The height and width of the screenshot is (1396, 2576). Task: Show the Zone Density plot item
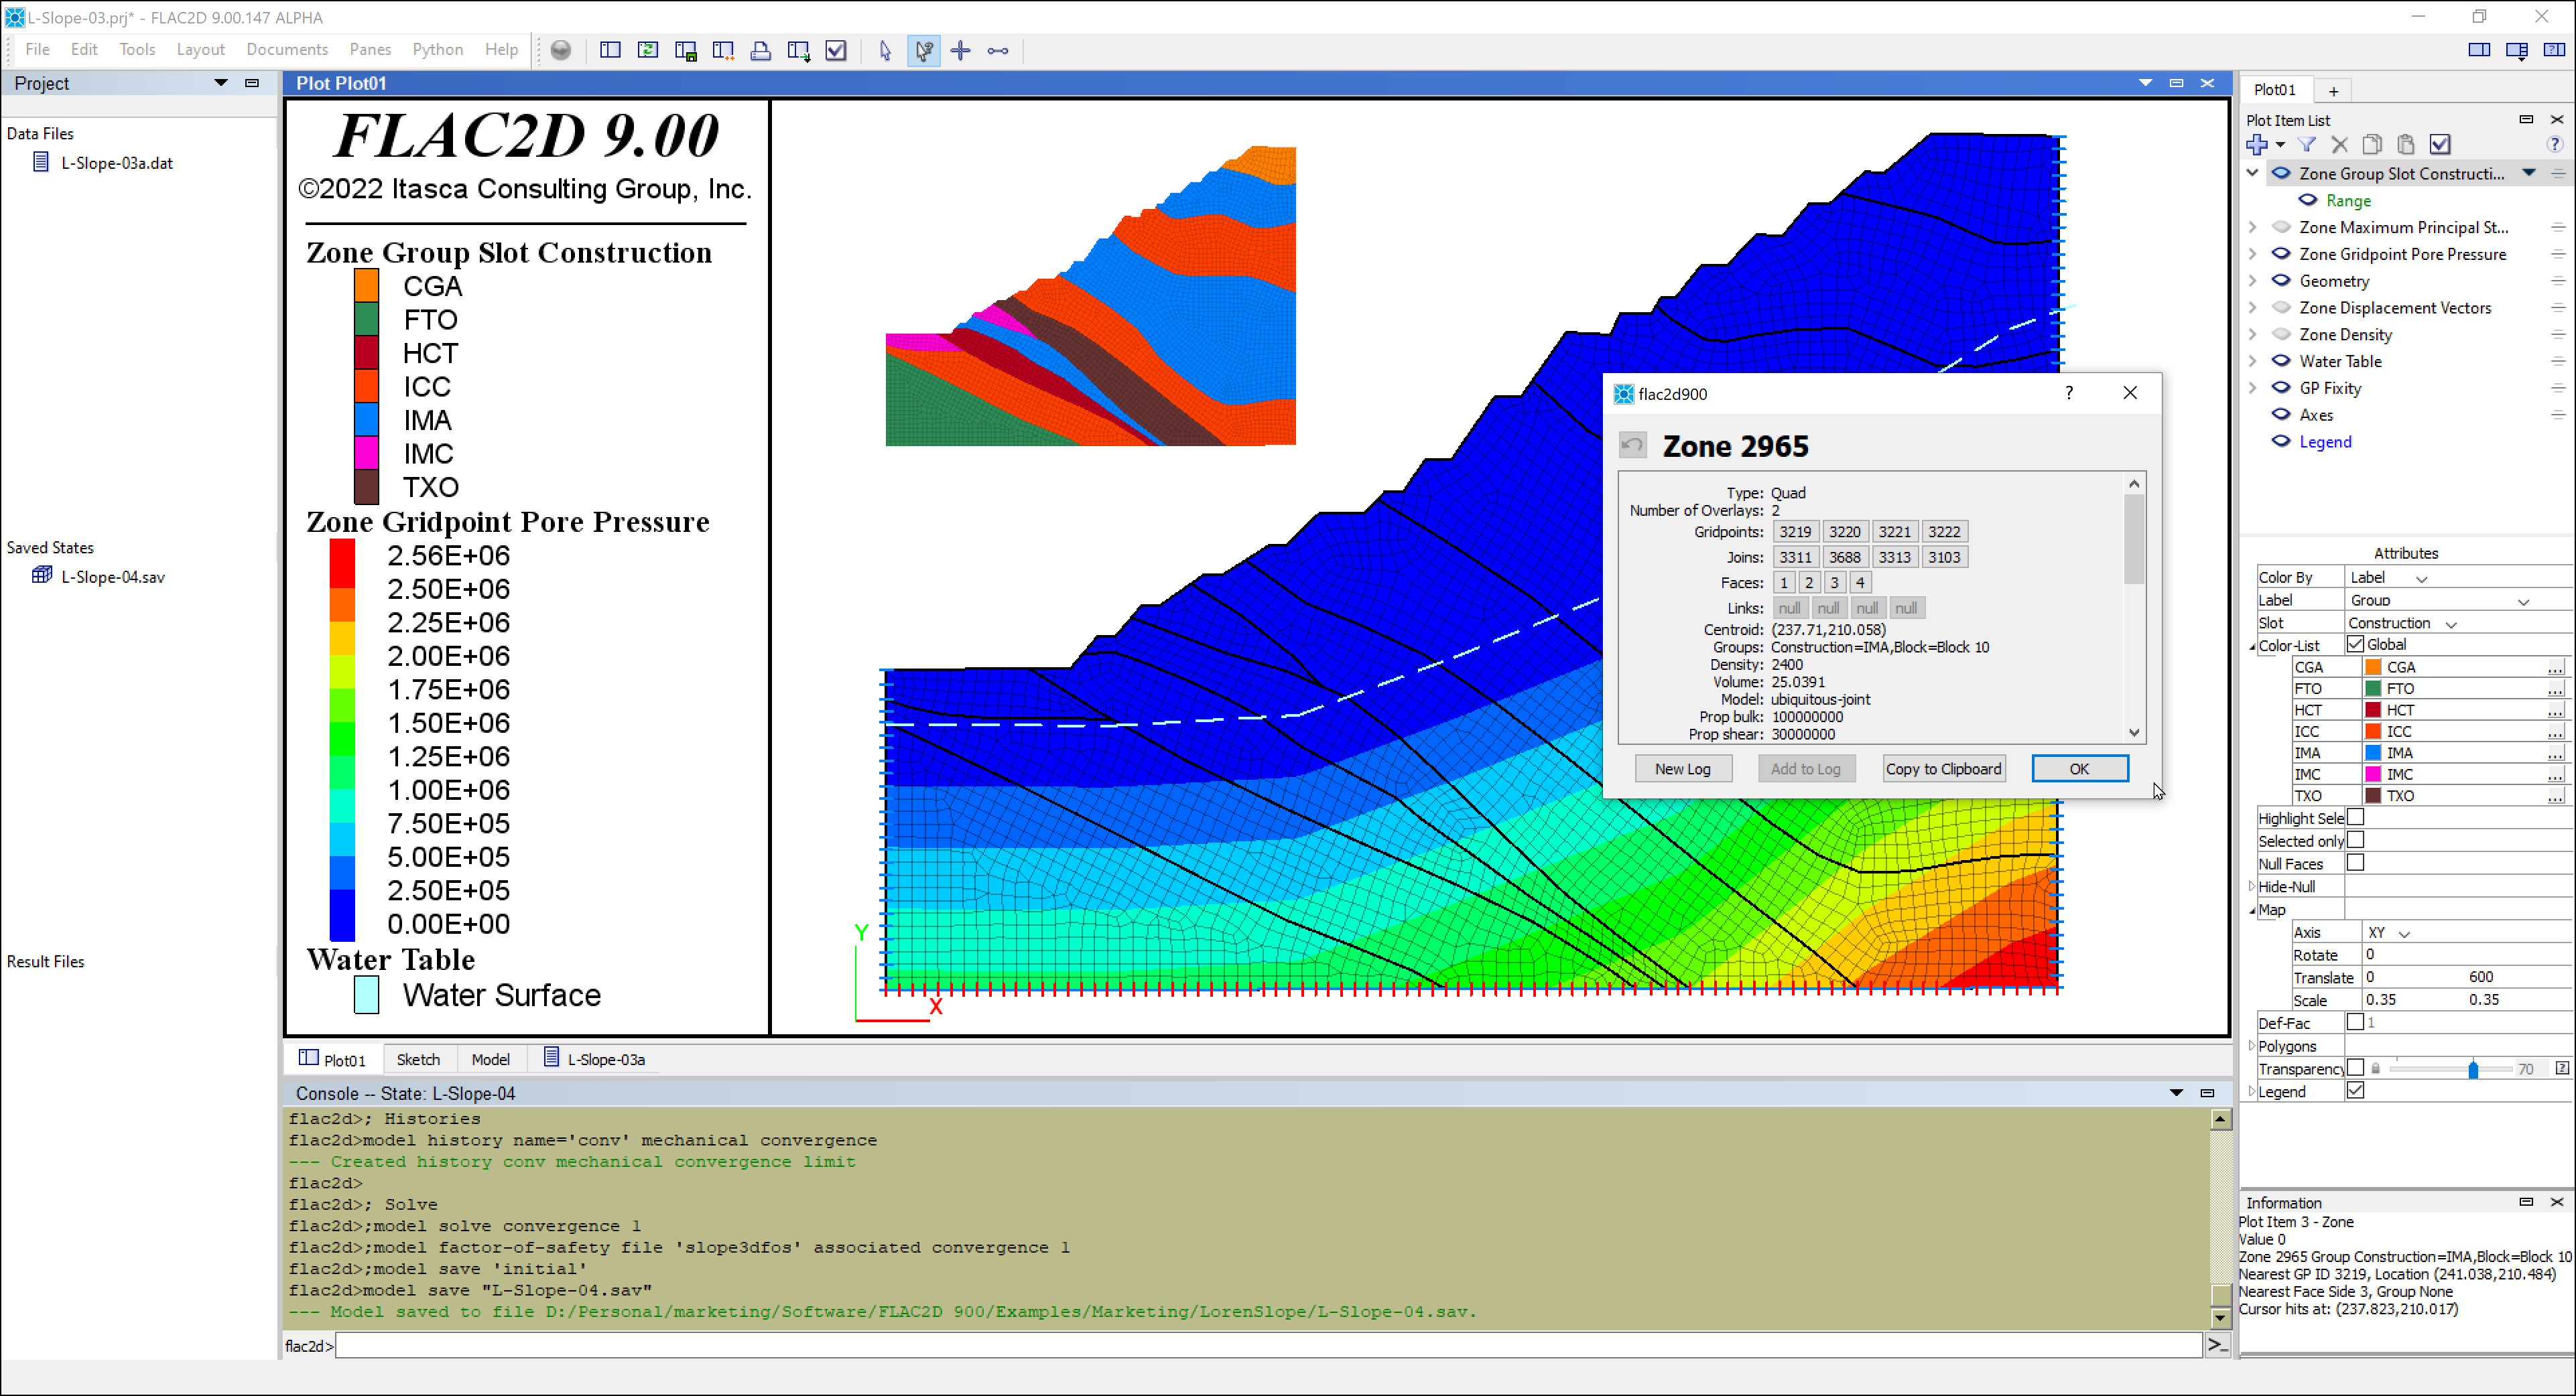pos(2282,334)
